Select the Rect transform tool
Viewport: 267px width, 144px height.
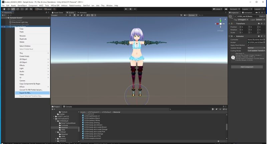tap(22, 9)
